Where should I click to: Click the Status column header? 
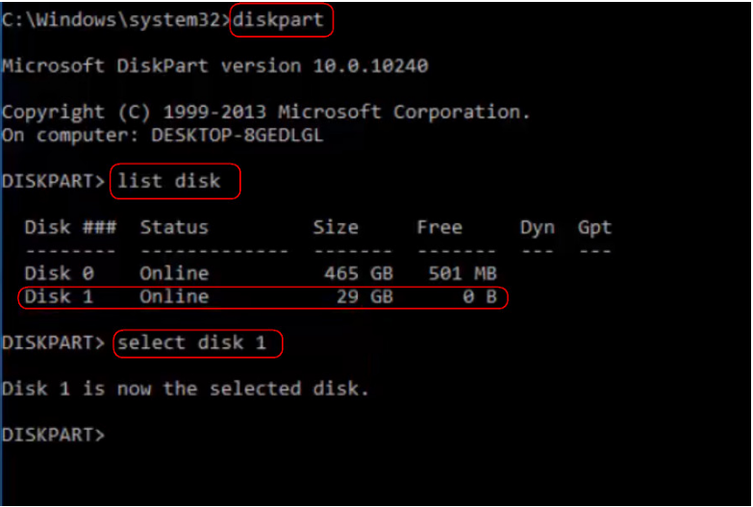pyautogui.click(x=174, y=227)
